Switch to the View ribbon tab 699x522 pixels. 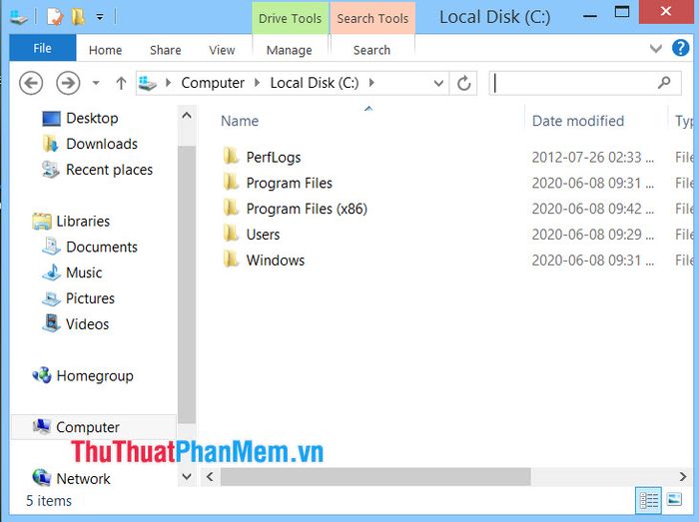tap(222, 50)
